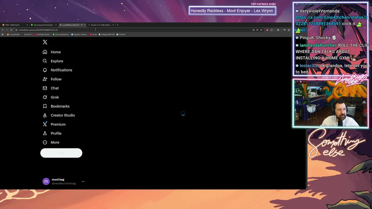This screenshot has width=372, height=209.
Task: Expand the More menu in the sidebar
Action: [51, 142]
